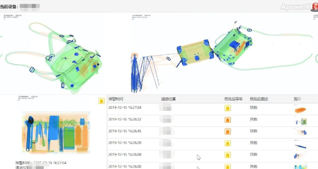
Task: Click the yellow alarm level icon for 16:27:04
Action: [228, 108]
